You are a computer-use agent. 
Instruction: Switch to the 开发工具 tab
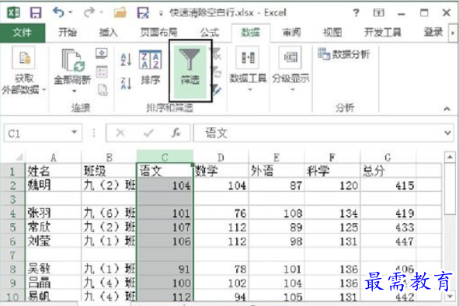click(383, 33)
